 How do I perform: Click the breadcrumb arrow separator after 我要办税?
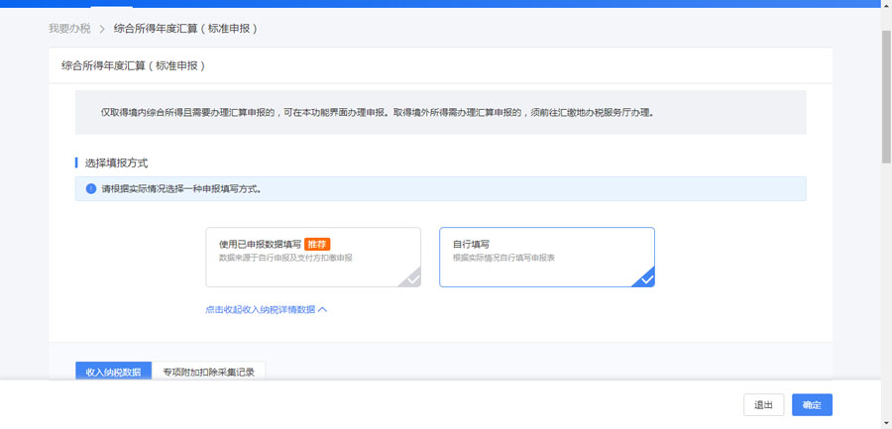[x=101, y=29]
